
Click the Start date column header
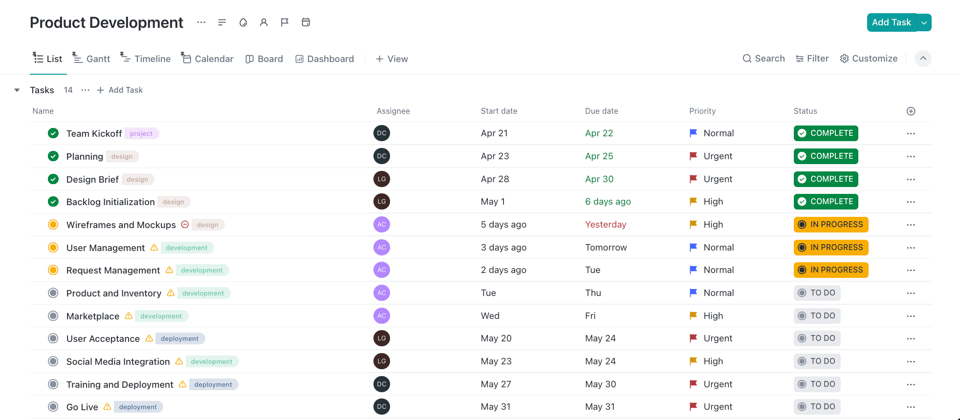[x=499, y=111]
